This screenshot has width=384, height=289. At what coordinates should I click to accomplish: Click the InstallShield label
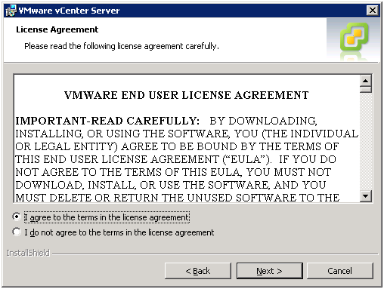[28, 253]
